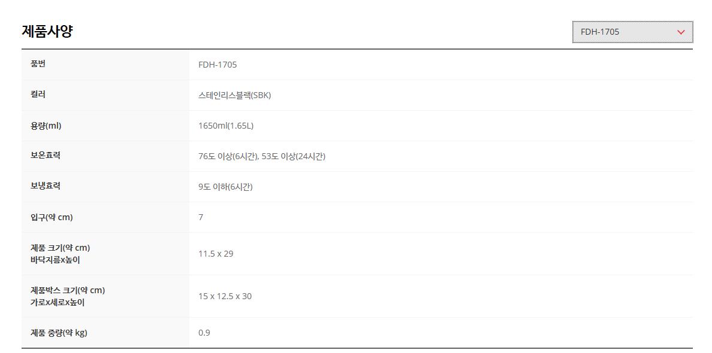Click the 제품사양 heading

[x=47, y=31]
